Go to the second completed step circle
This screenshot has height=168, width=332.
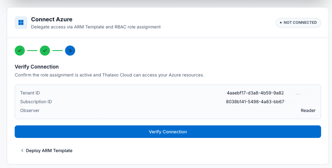tap(45, 51)
